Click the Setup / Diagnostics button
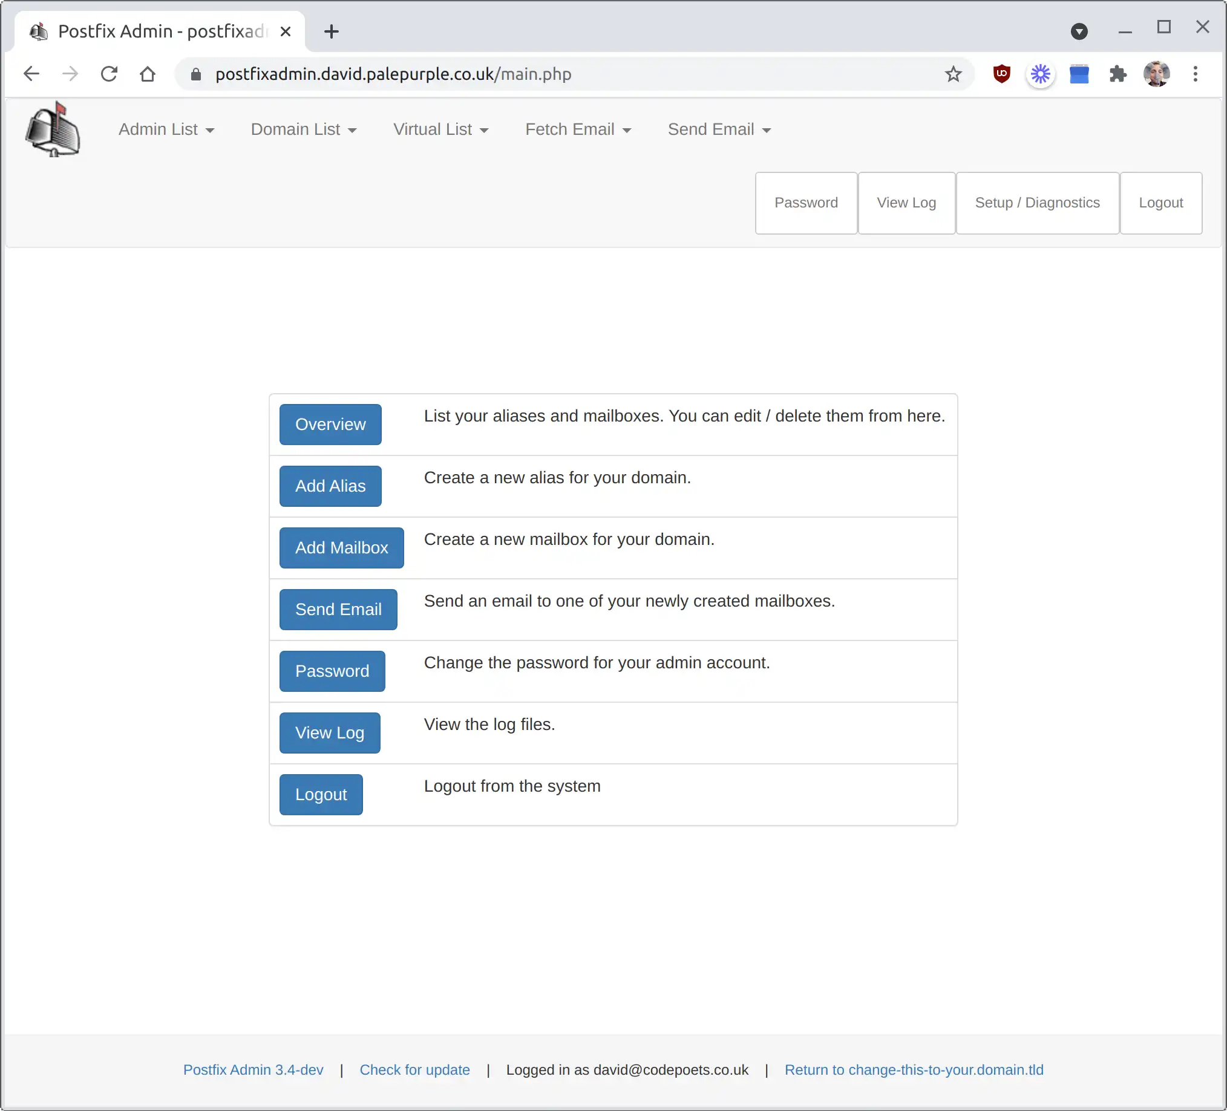 (1037, 202)
